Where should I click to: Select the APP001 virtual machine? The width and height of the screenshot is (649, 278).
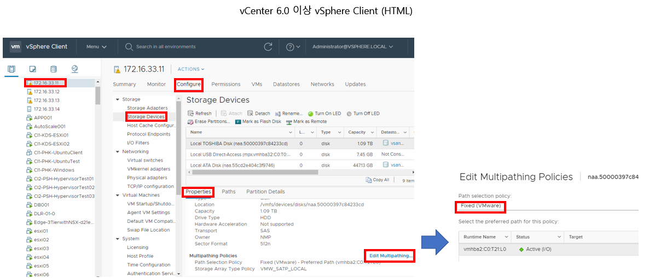point(39,118)
